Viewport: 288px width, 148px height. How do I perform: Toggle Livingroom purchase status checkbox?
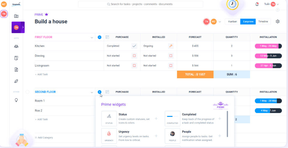[134, 66]
